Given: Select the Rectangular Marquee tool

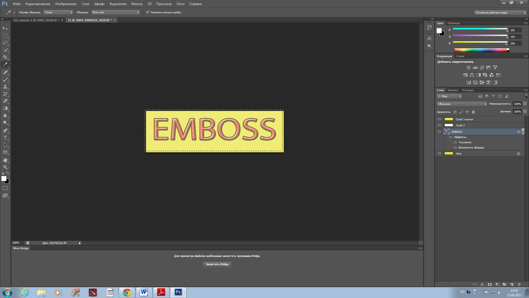Looking at the screenshot, I should [x=5, y=36].
